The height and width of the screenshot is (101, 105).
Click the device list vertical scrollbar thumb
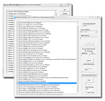click(x=78, y=58)
